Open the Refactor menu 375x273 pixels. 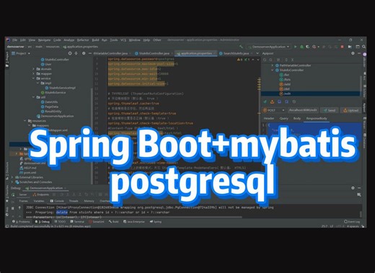[x=83, y=40]
